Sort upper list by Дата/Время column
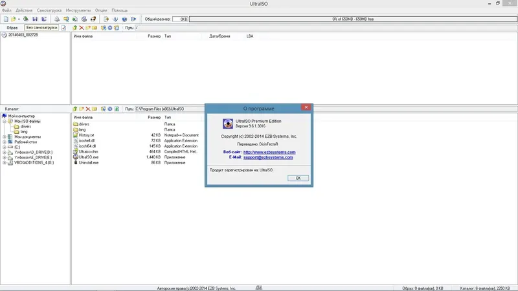518x291 pixels. [x=220, y=36]
